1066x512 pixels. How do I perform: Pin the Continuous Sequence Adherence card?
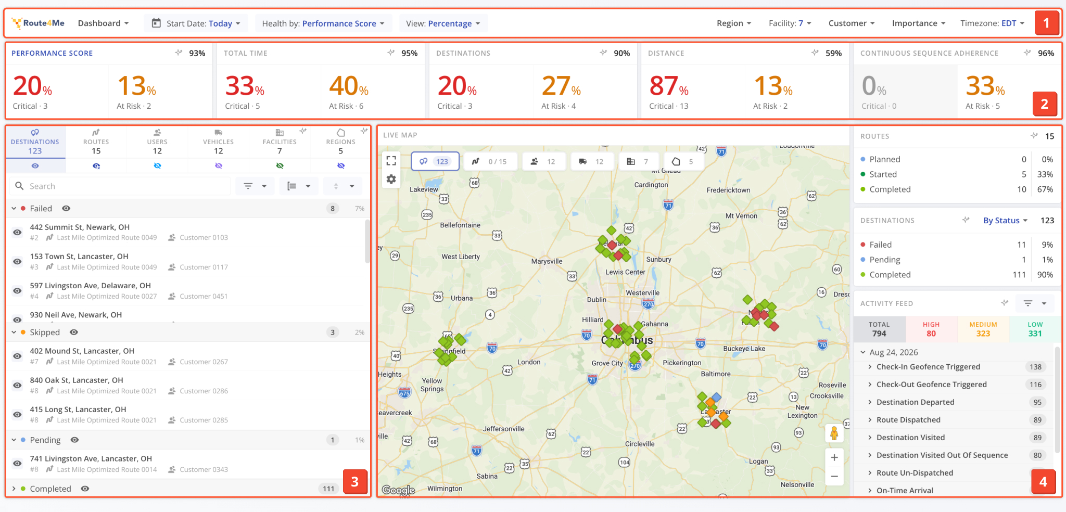coord(1027,53)
